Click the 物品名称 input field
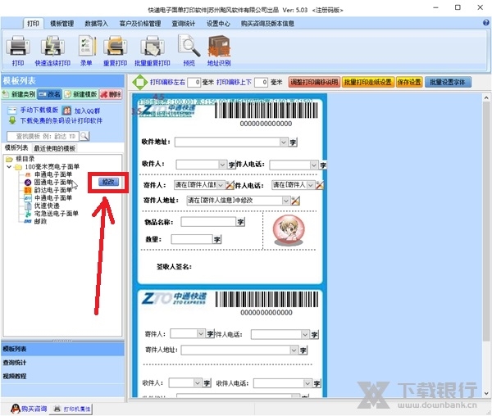The image size is (492, 416). coord(208,222)
